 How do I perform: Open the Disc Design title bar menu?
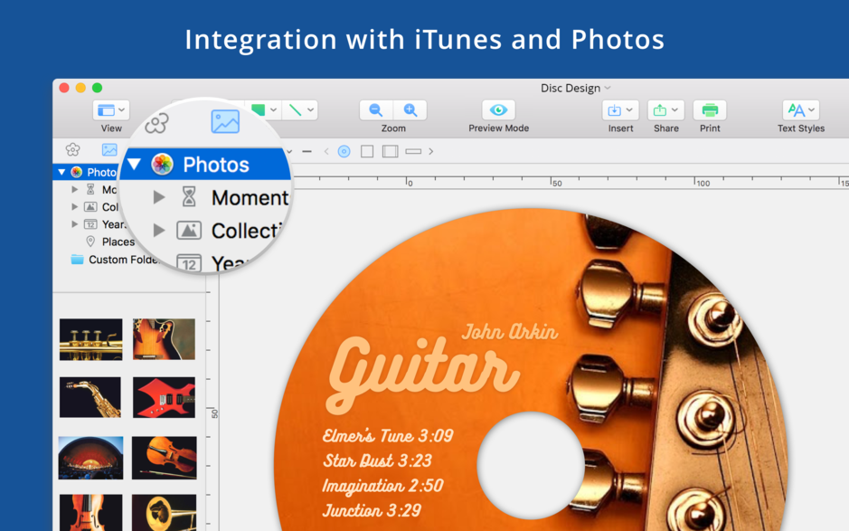coord(576,88)
